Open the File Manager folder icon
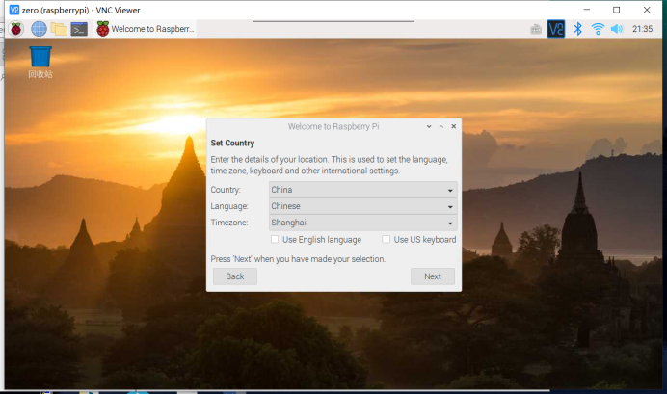Viewport: 667px width, 394px height. pos(59,29)
